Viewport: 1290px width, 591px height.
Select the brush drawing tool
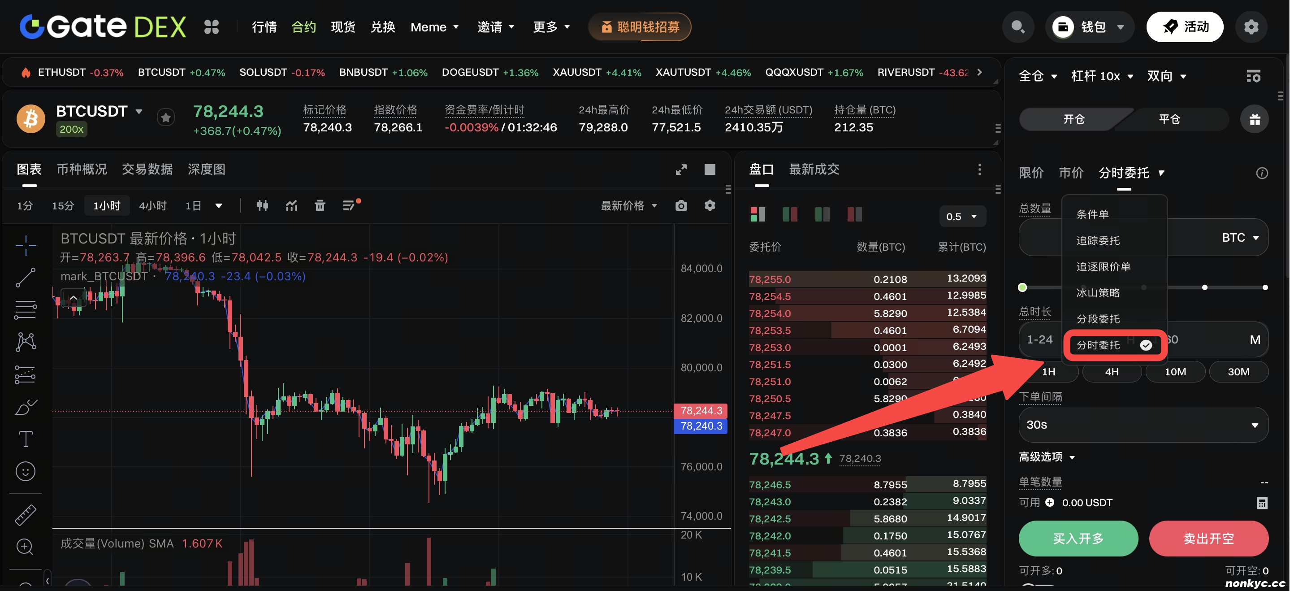coord(26,407)
